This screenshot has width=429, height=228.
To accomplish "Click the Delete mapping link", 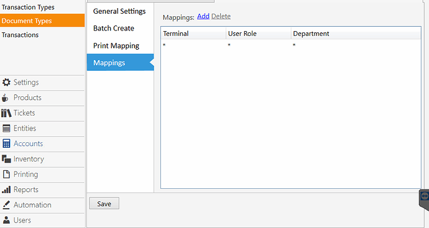I will point(221,16).
